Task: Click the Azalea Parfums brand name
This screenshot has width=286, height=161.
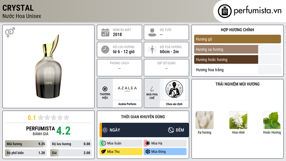Action: (127, 104)
